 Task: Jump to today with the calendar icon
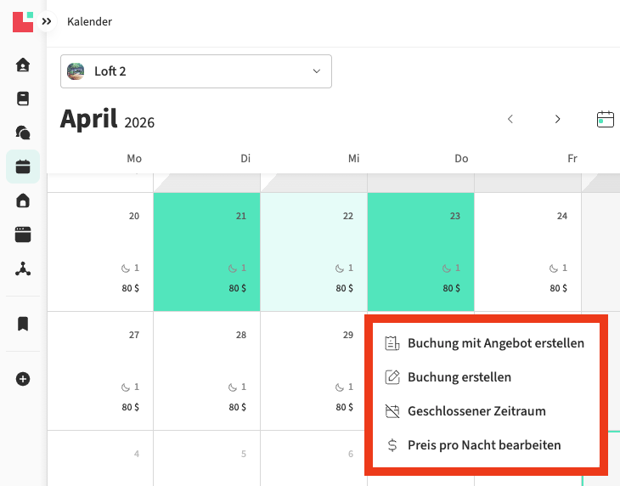(x=606, y=119)
